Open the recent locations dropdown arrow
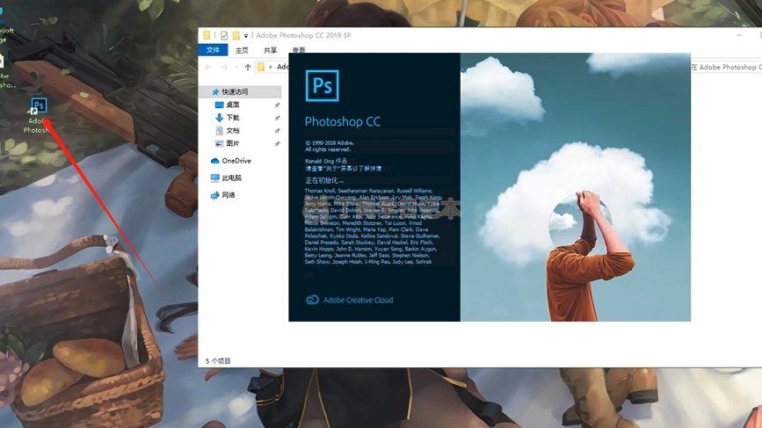This screenshot has height=428, width=762. (x=236, y=67)
